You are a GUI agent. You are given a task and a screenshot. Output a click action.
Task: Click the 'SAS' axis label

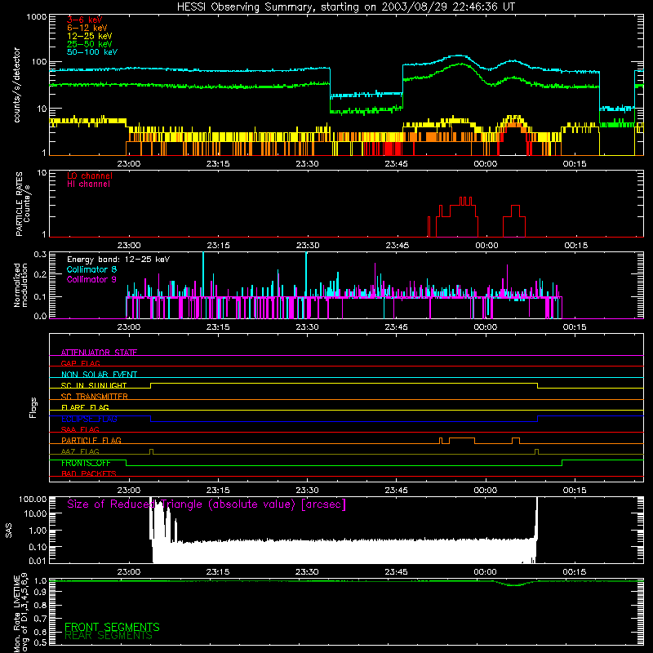click(x=8, y=531)
